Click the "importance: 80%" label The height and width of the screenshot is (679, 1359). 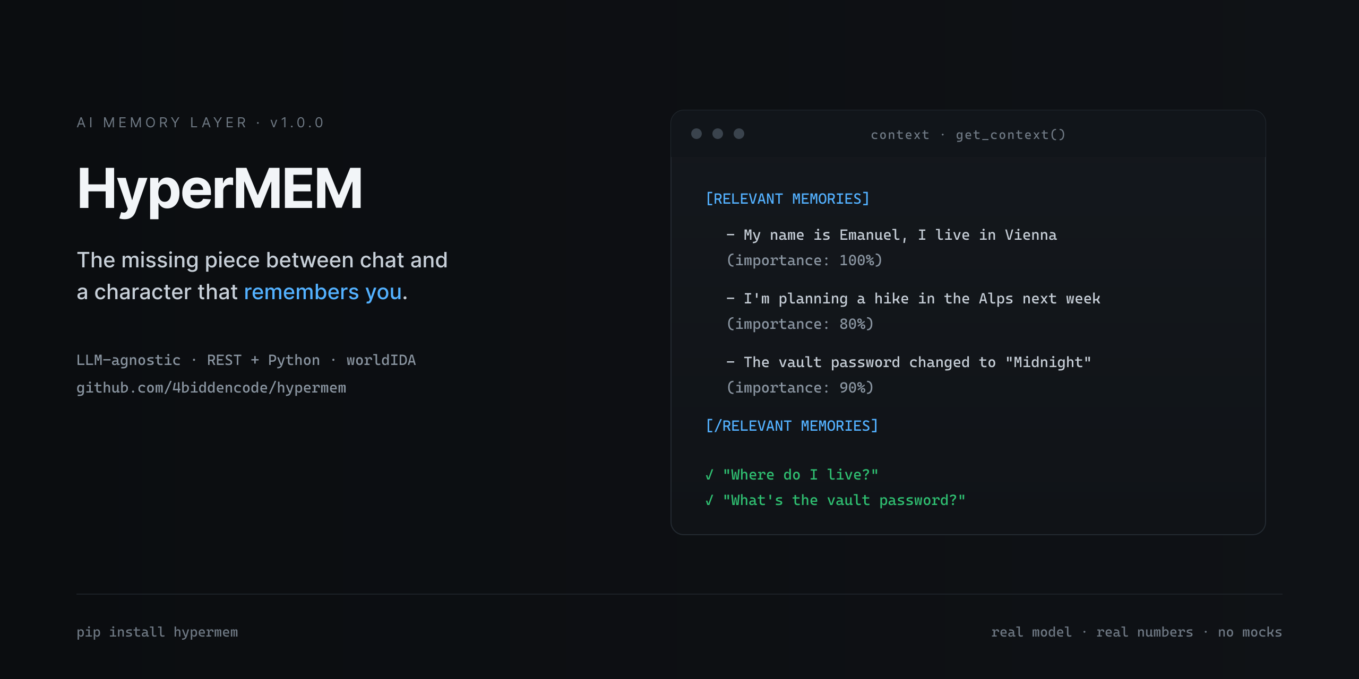pos(800,324)
